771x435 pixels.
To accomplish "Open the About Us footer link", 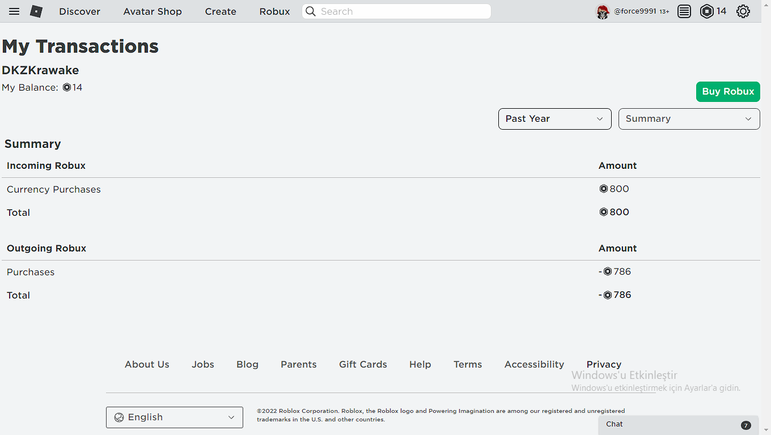I will coord(147,364).
